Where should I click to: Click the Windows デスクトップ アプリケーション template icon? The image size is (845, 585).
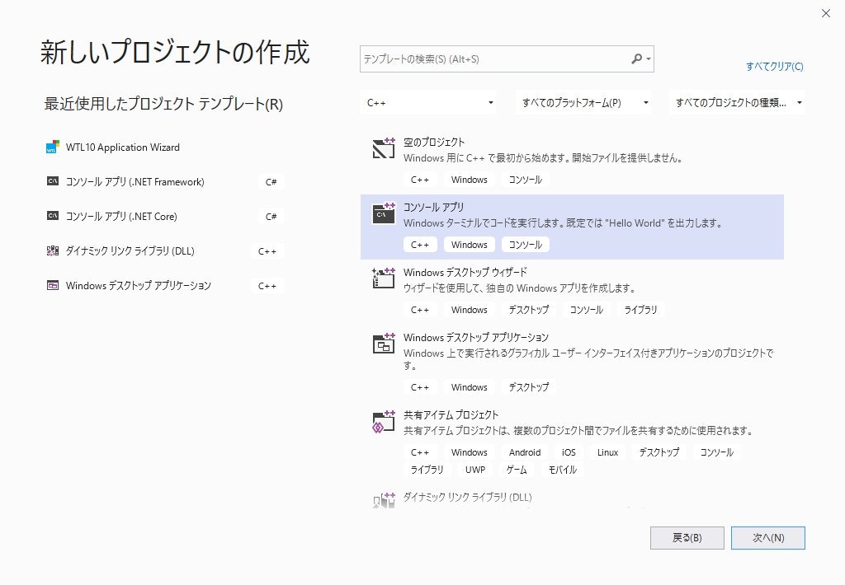pyautogui.click(x=384, y=343)
